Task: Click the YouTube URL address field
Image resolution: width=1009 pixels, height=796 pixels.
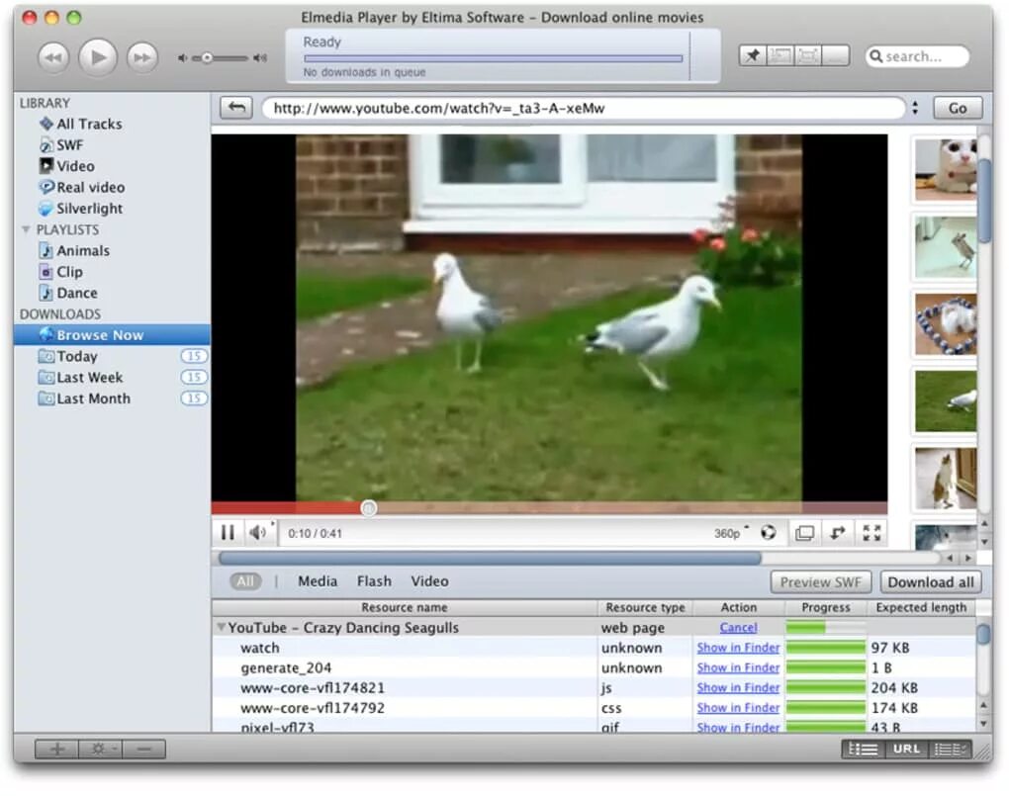Action: [583, 108]
